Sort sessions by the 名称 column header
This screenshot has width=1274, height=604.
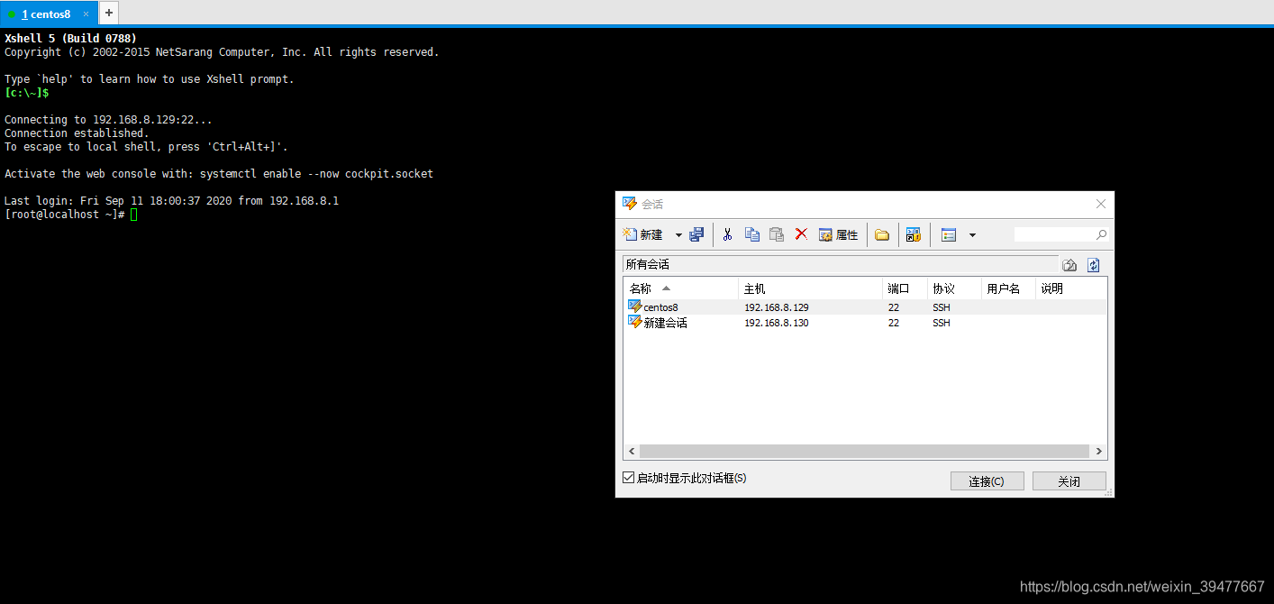[x=642, y=288]
